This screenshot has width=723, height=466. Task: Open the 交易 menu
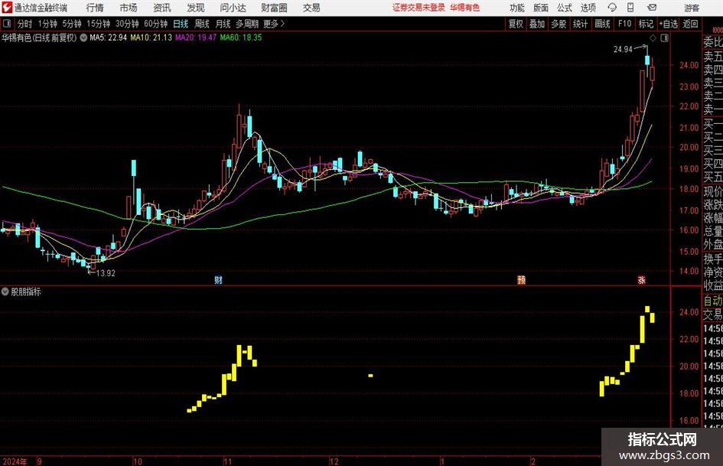311,8
